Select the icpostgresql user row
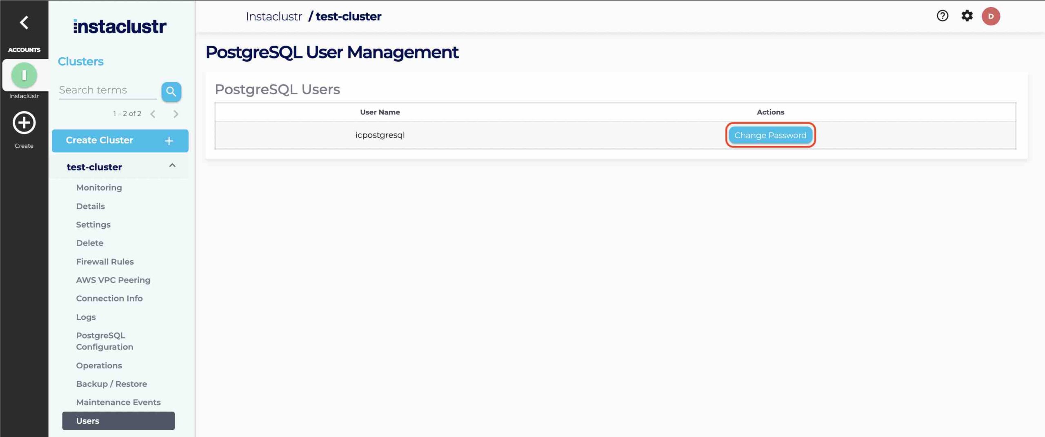Image resolution: width=1045 pixels, height=437 pixels. [x=380, y=135]
